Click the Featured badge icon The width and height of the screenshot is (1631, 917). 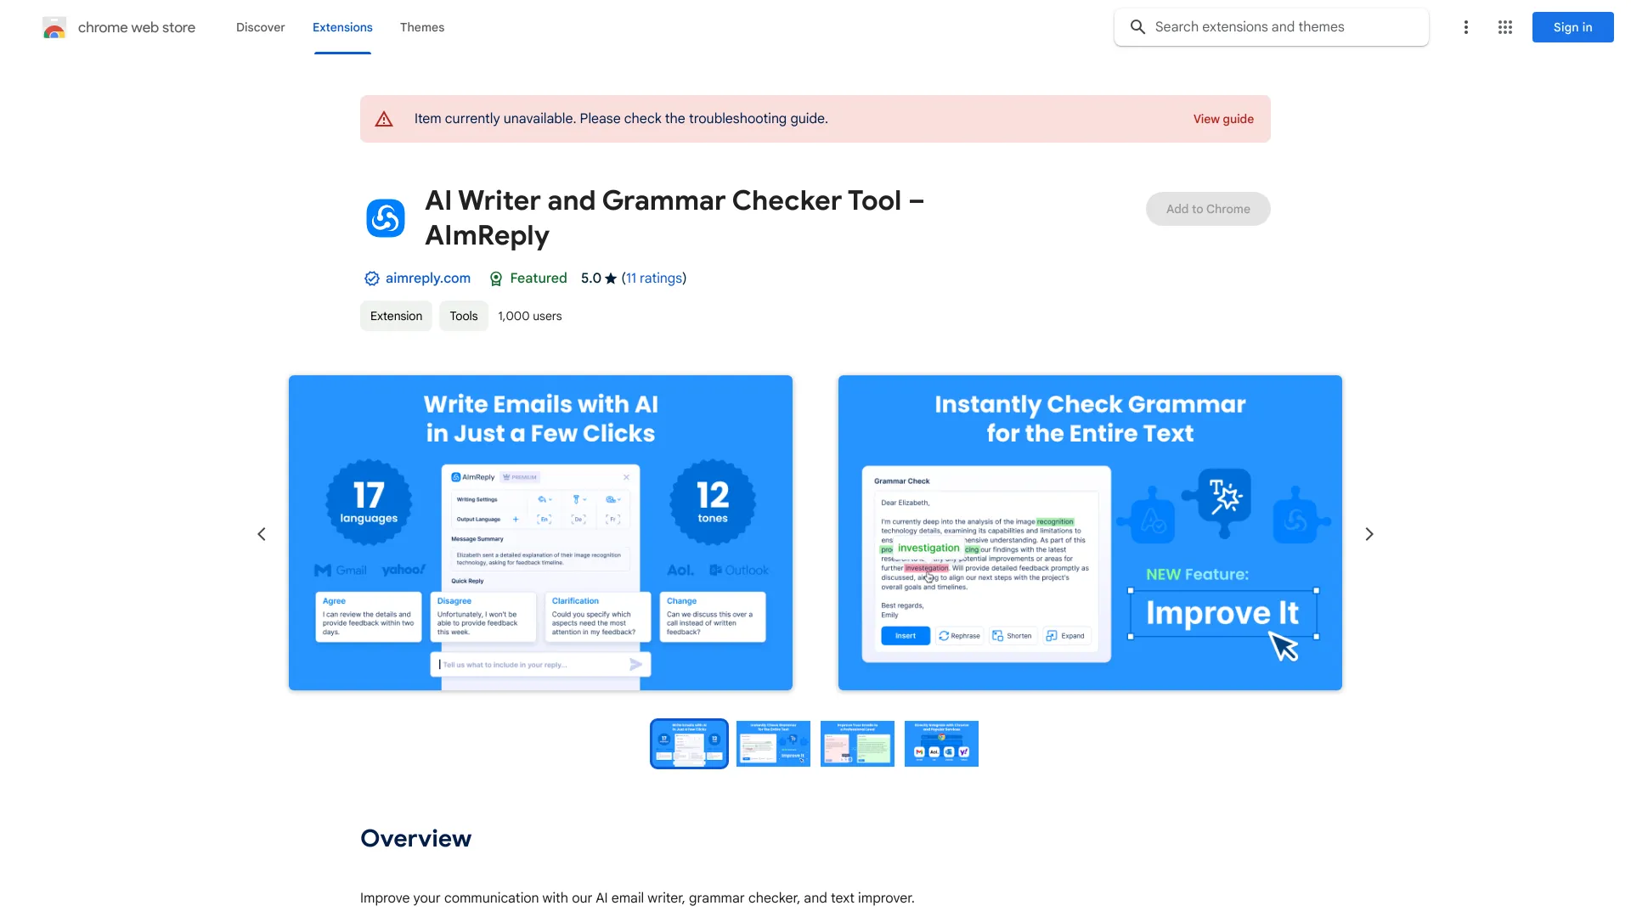point(495,278)
